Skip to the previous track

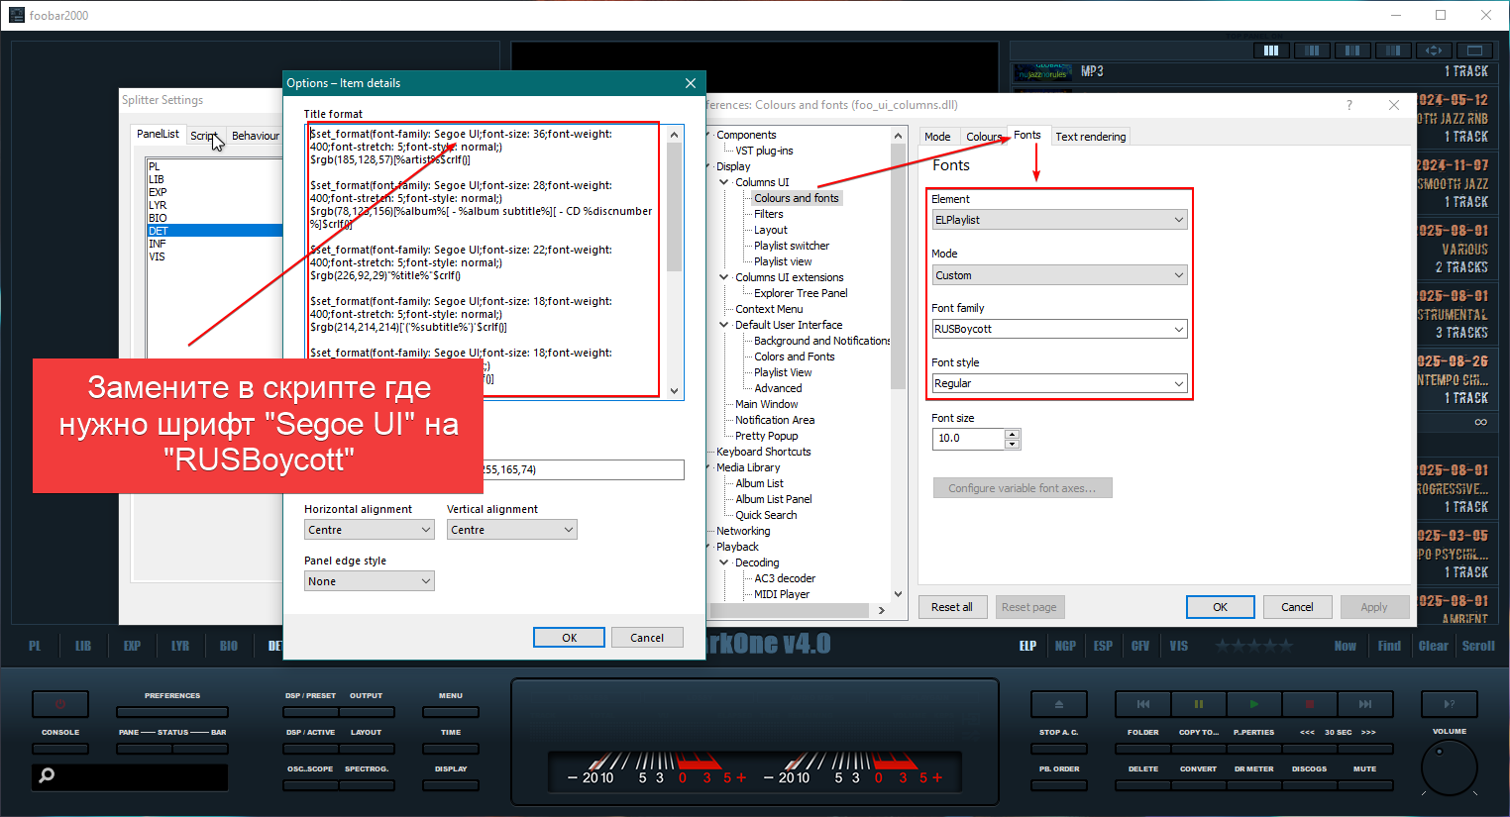tap(1143, 704)
